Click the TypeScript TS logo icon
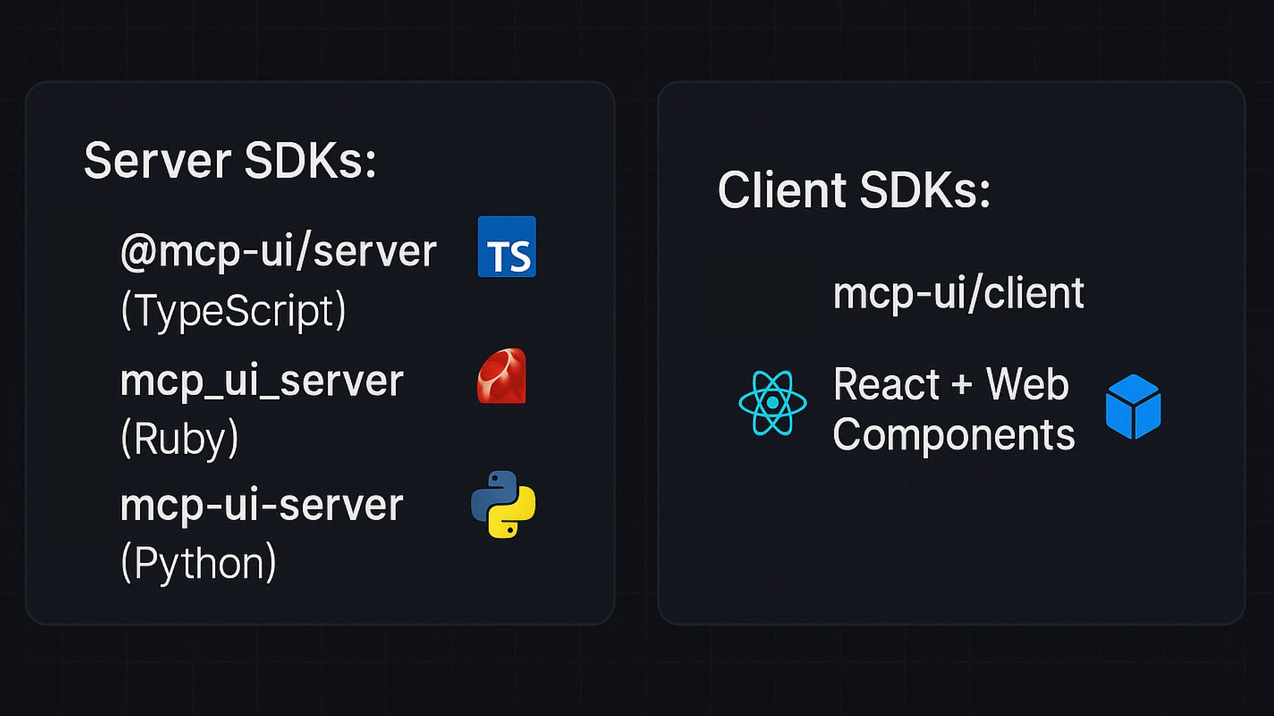This screenshot has height=716, width=1274. coord(506,247)
